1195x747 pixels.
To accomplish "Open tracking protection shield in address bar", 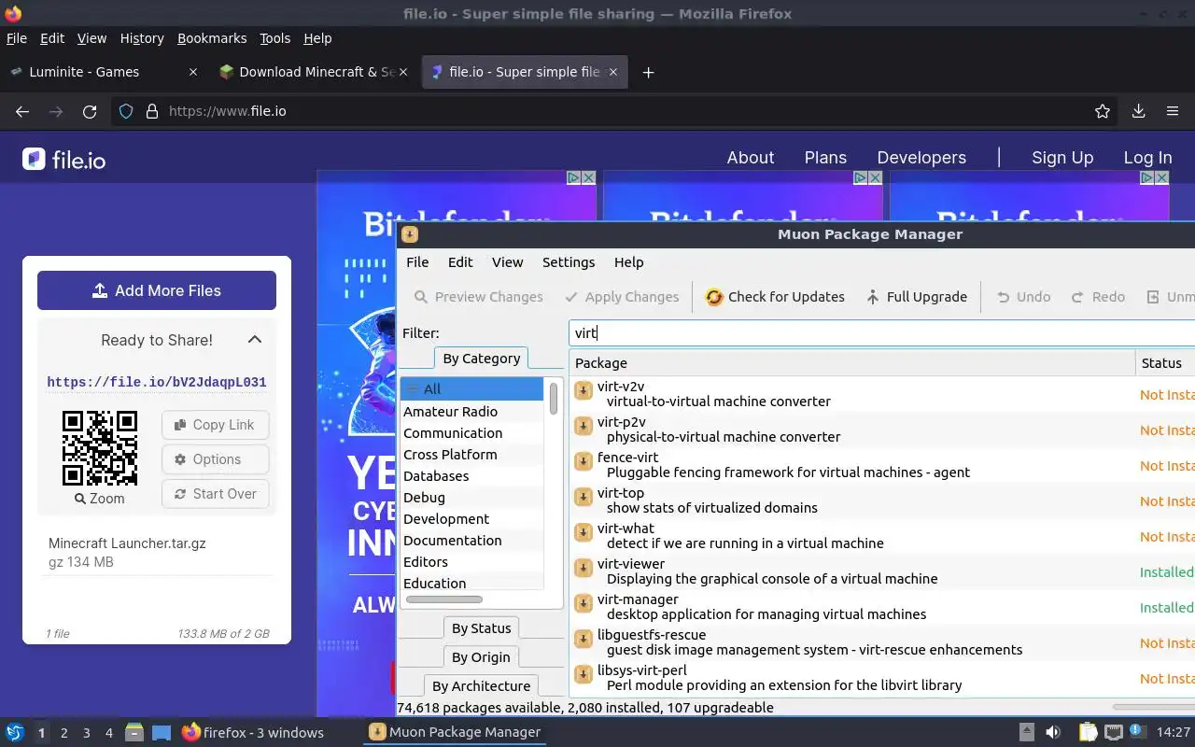I will tap(127, 111).
